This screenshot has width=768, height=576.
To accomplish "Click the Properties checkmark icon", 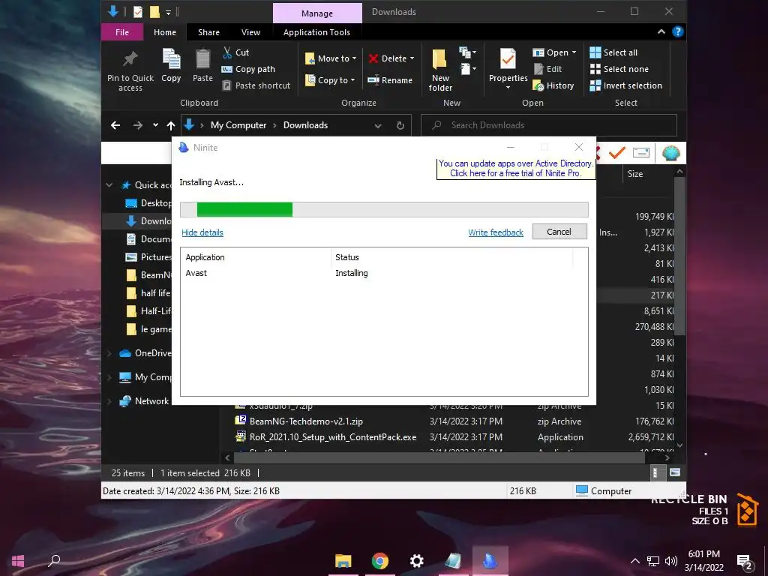I will pos(508,59).
